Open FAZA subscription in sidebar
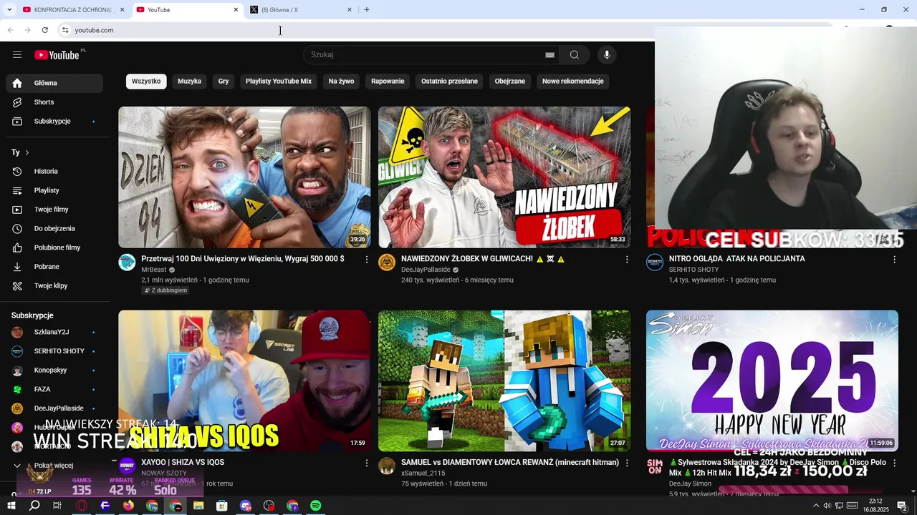Viewport: 917px width, 515px height. tap(54, 389)
